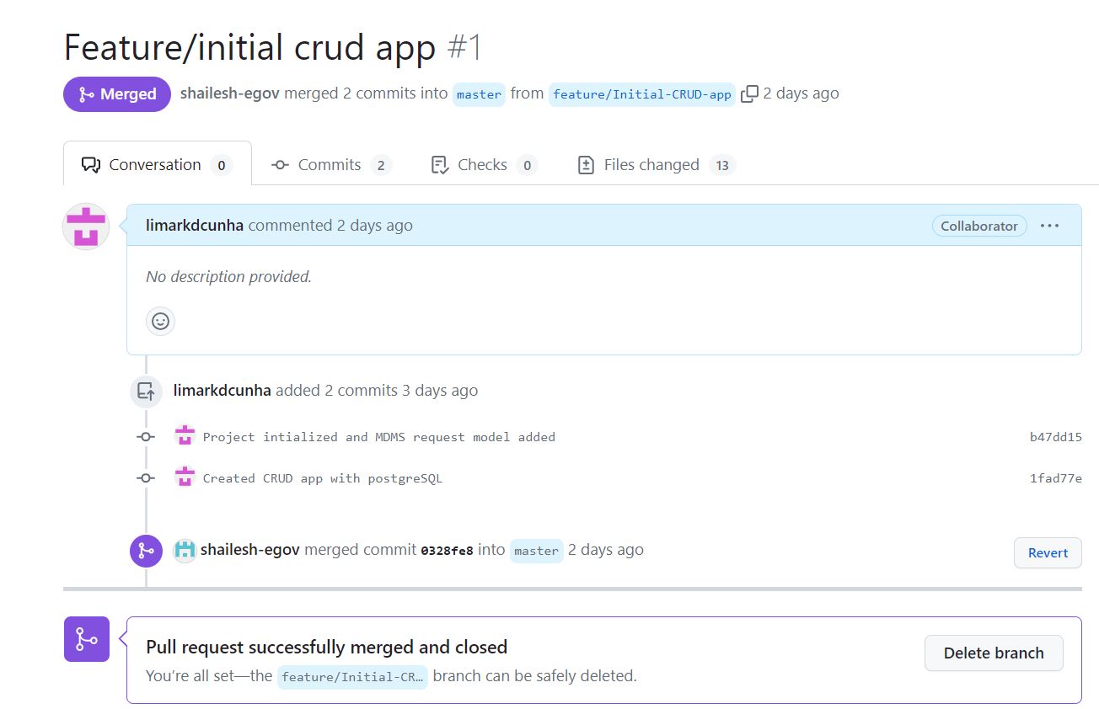Click the Revert button
Image resolution: width=1099 pixels, height=709 pixels.
pos(1047,552)
